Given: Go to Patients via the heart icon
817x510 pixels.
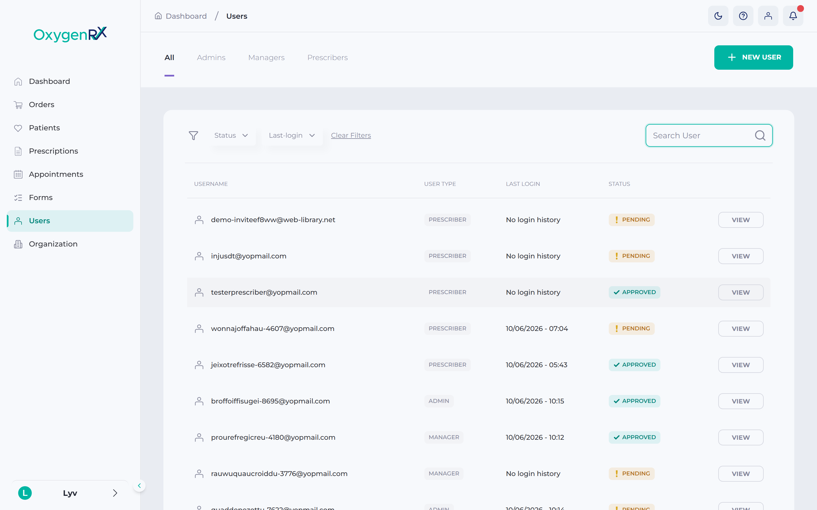Looking at the screenshot, I should point(18,128).
